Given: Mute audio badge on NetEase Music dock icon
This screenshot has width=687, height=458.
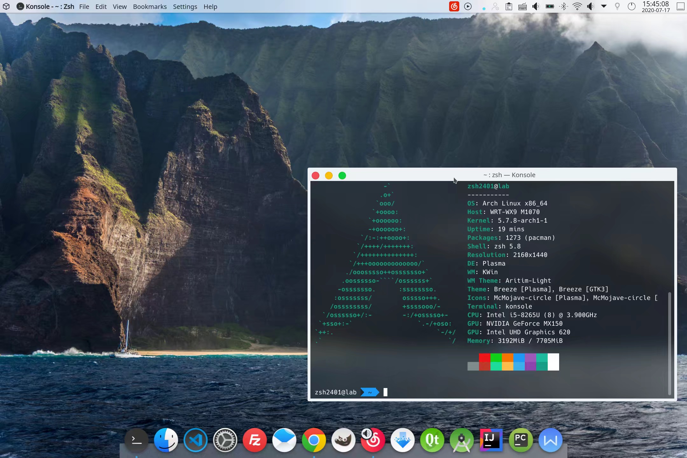Looking at the screenshot, I should [x=366, y=433].
